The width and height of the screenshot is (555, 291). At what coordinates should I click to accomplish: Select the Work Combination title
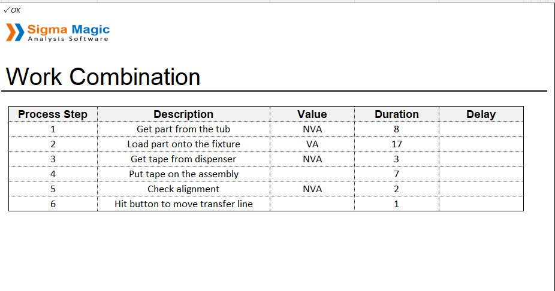[103, 77]
